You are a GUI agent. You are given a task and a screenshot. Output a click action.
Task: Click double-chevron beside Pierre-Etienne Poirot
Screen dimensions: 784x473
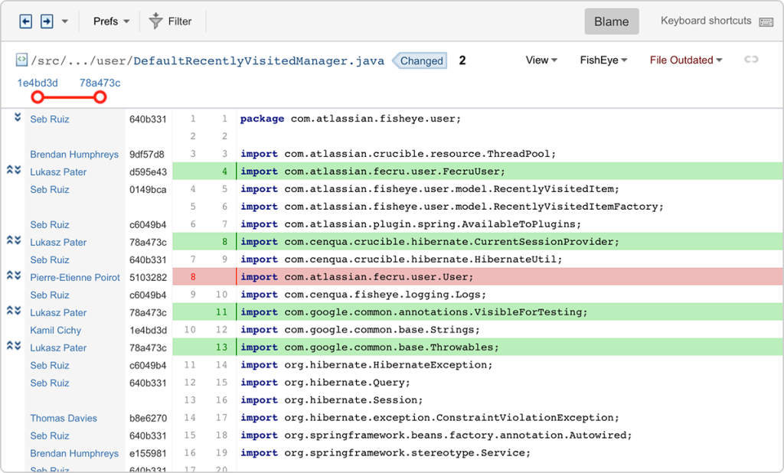coord(12,276)
